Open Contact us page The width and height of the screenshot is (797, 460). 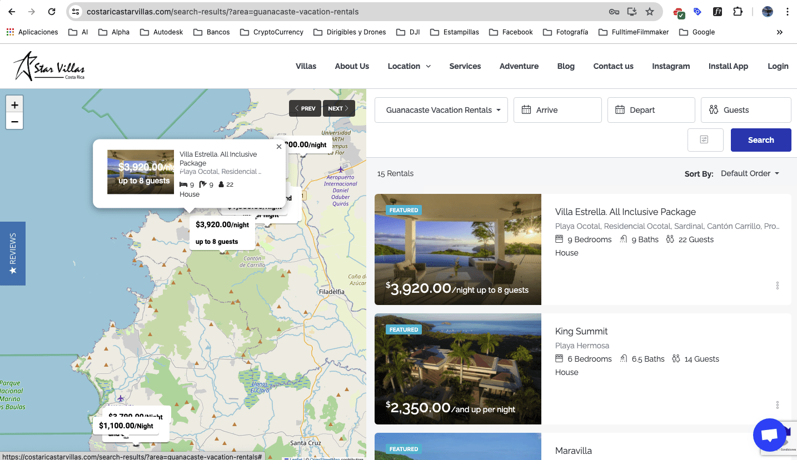614,66
